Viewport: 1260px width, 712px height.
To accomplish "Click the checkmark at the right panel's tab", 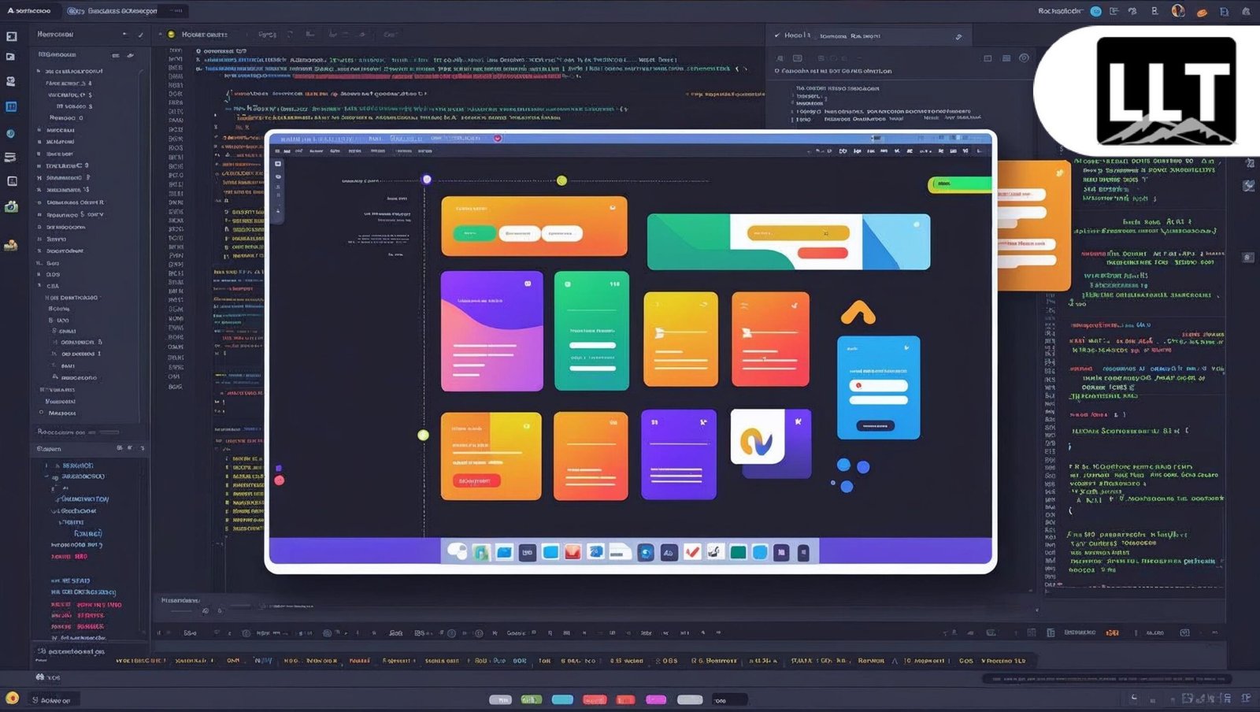I will point(777,35).
